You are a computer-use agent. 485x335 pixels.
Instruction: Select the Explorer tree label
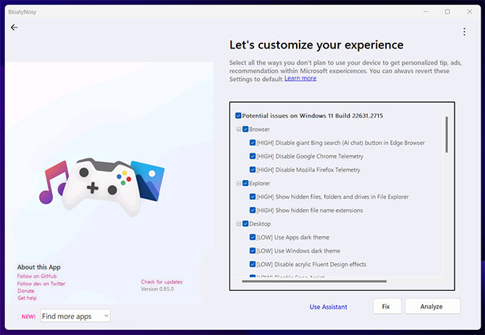(x=260, y=183)
